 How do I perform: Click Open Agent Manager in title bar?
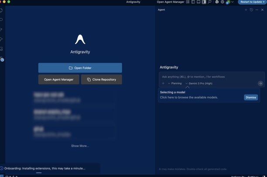[170, 2]
